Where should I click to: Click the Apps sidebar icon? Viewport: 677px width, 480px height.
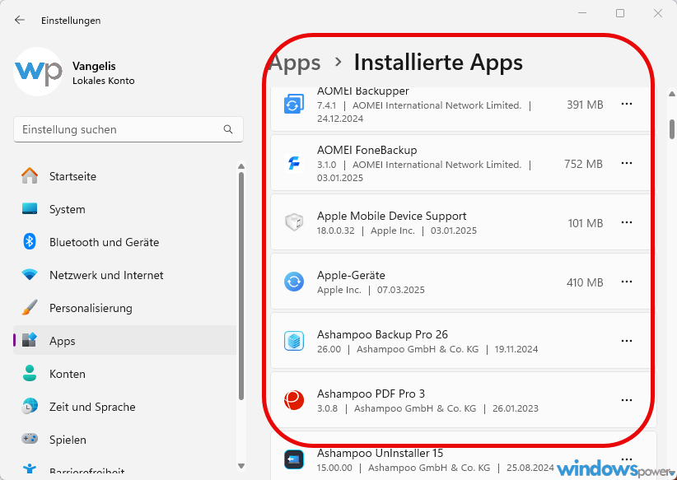click(30, 340)
